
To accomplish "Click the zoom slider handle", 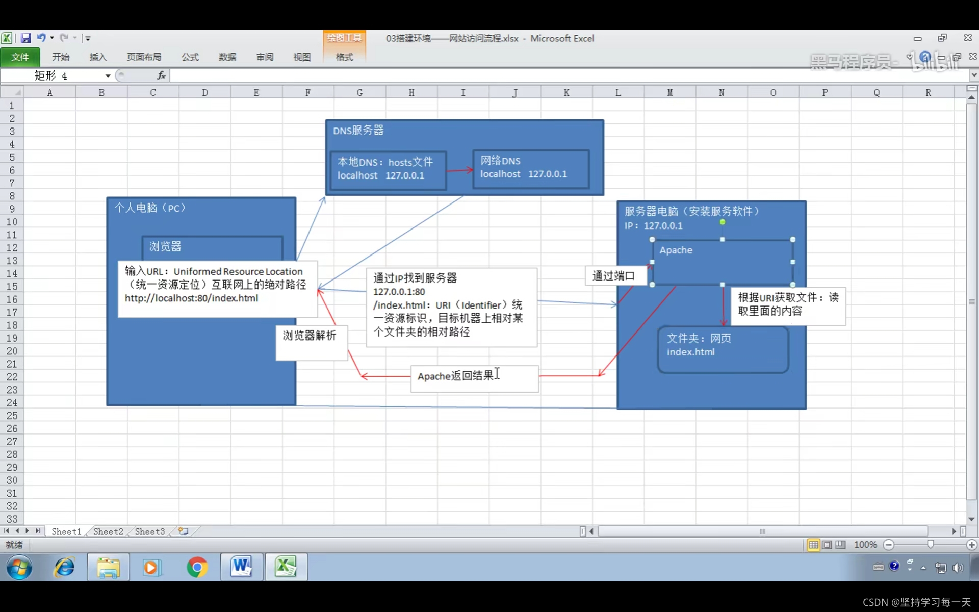I will [930, 545].
